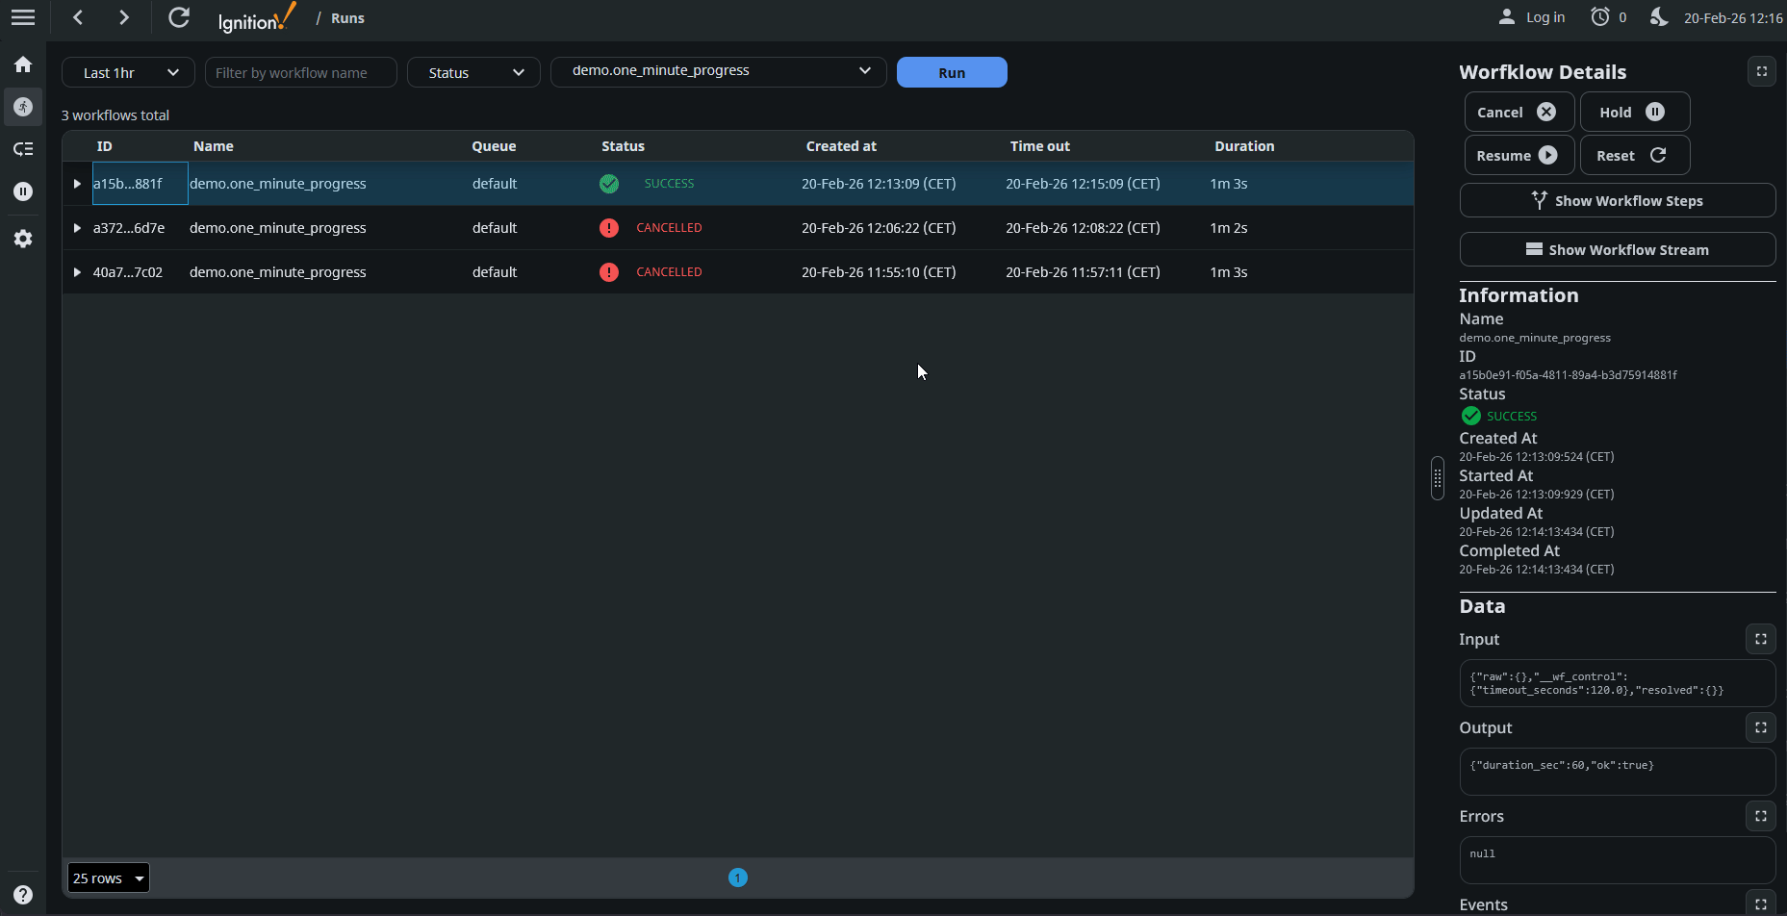This screenshot has height=916, width=1787.
Task: Click the help question mark icon
Action: pos(23,894)
